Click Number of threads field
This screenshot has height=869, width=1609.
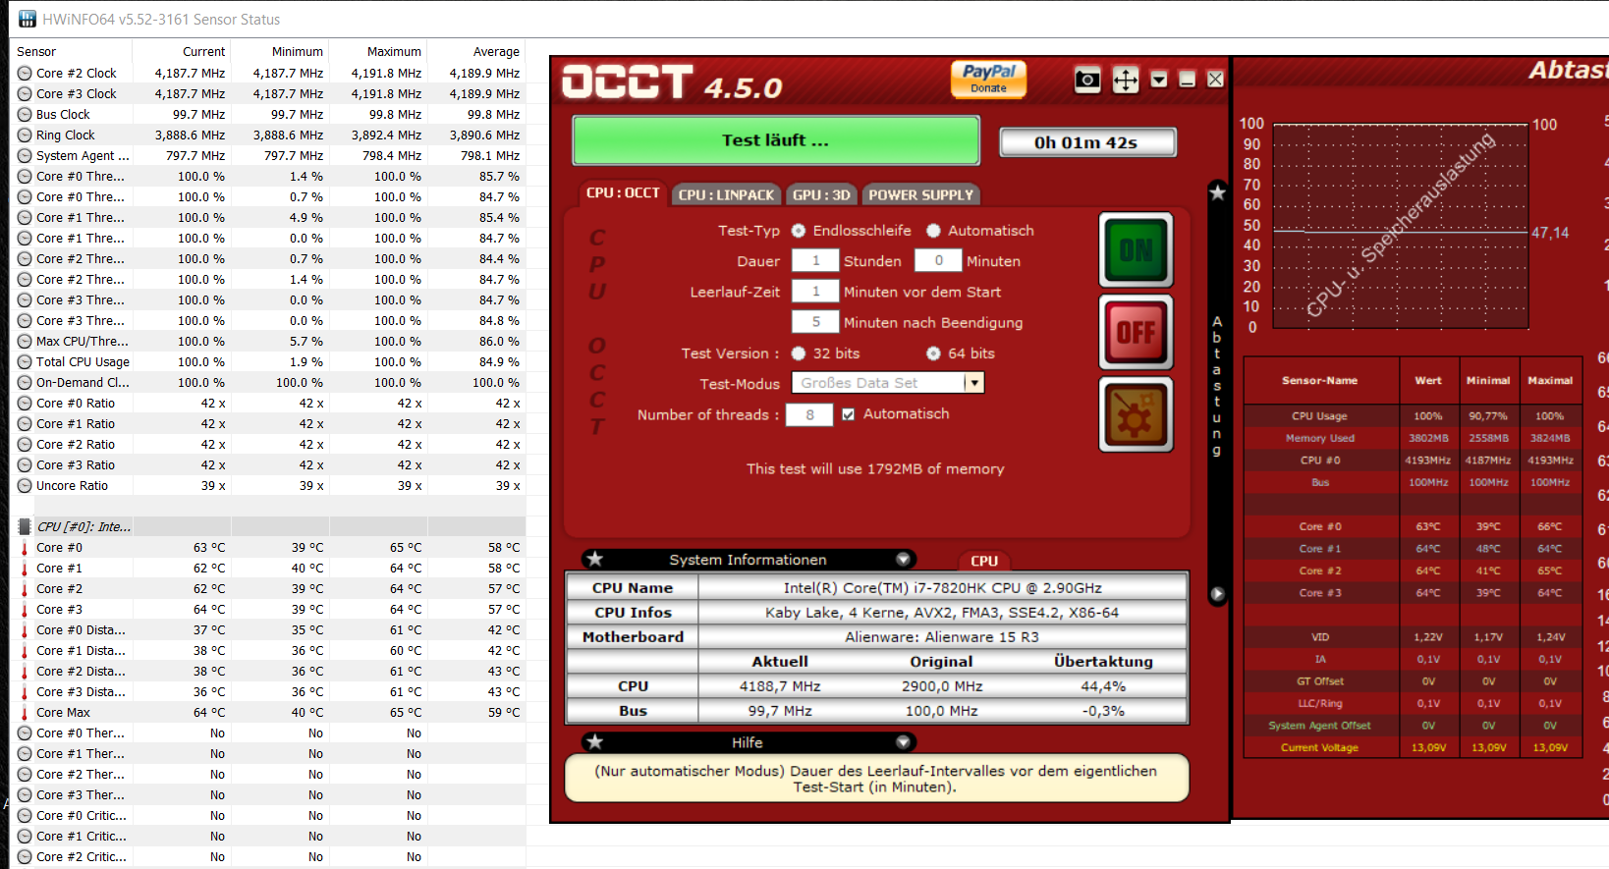[810, 414]
